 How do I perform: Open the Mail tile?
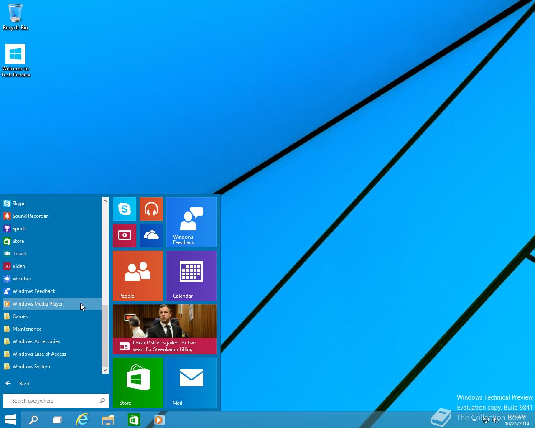coord(191,382)
